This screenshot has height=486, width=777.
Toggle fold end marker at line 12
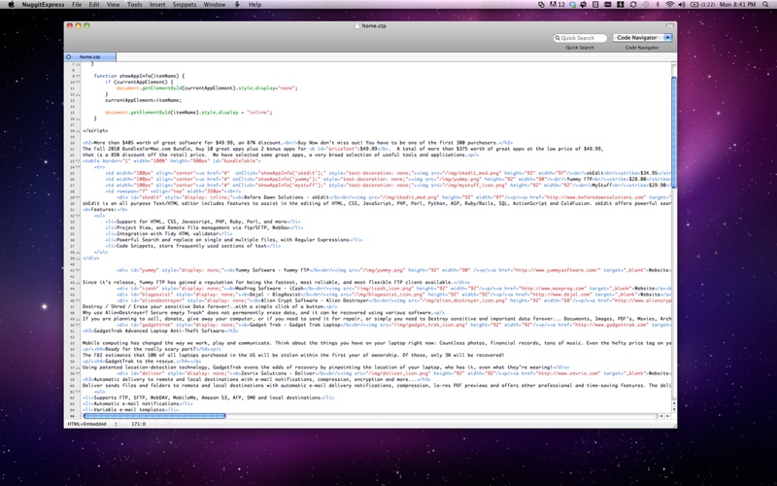click(78, 94)
